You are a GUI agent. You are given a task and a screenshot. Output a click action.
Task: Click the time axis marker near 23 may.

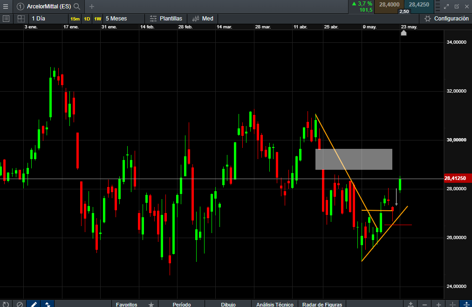(404, 33)
